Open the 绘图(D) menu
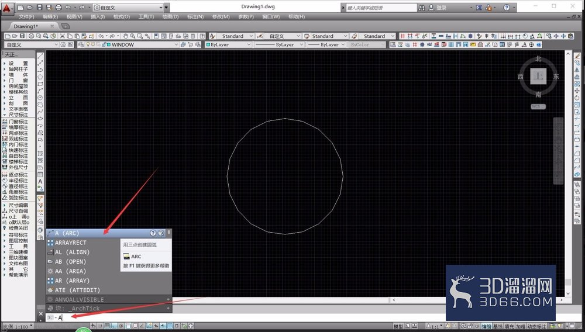The image size is (585, 332). point(170,17)
